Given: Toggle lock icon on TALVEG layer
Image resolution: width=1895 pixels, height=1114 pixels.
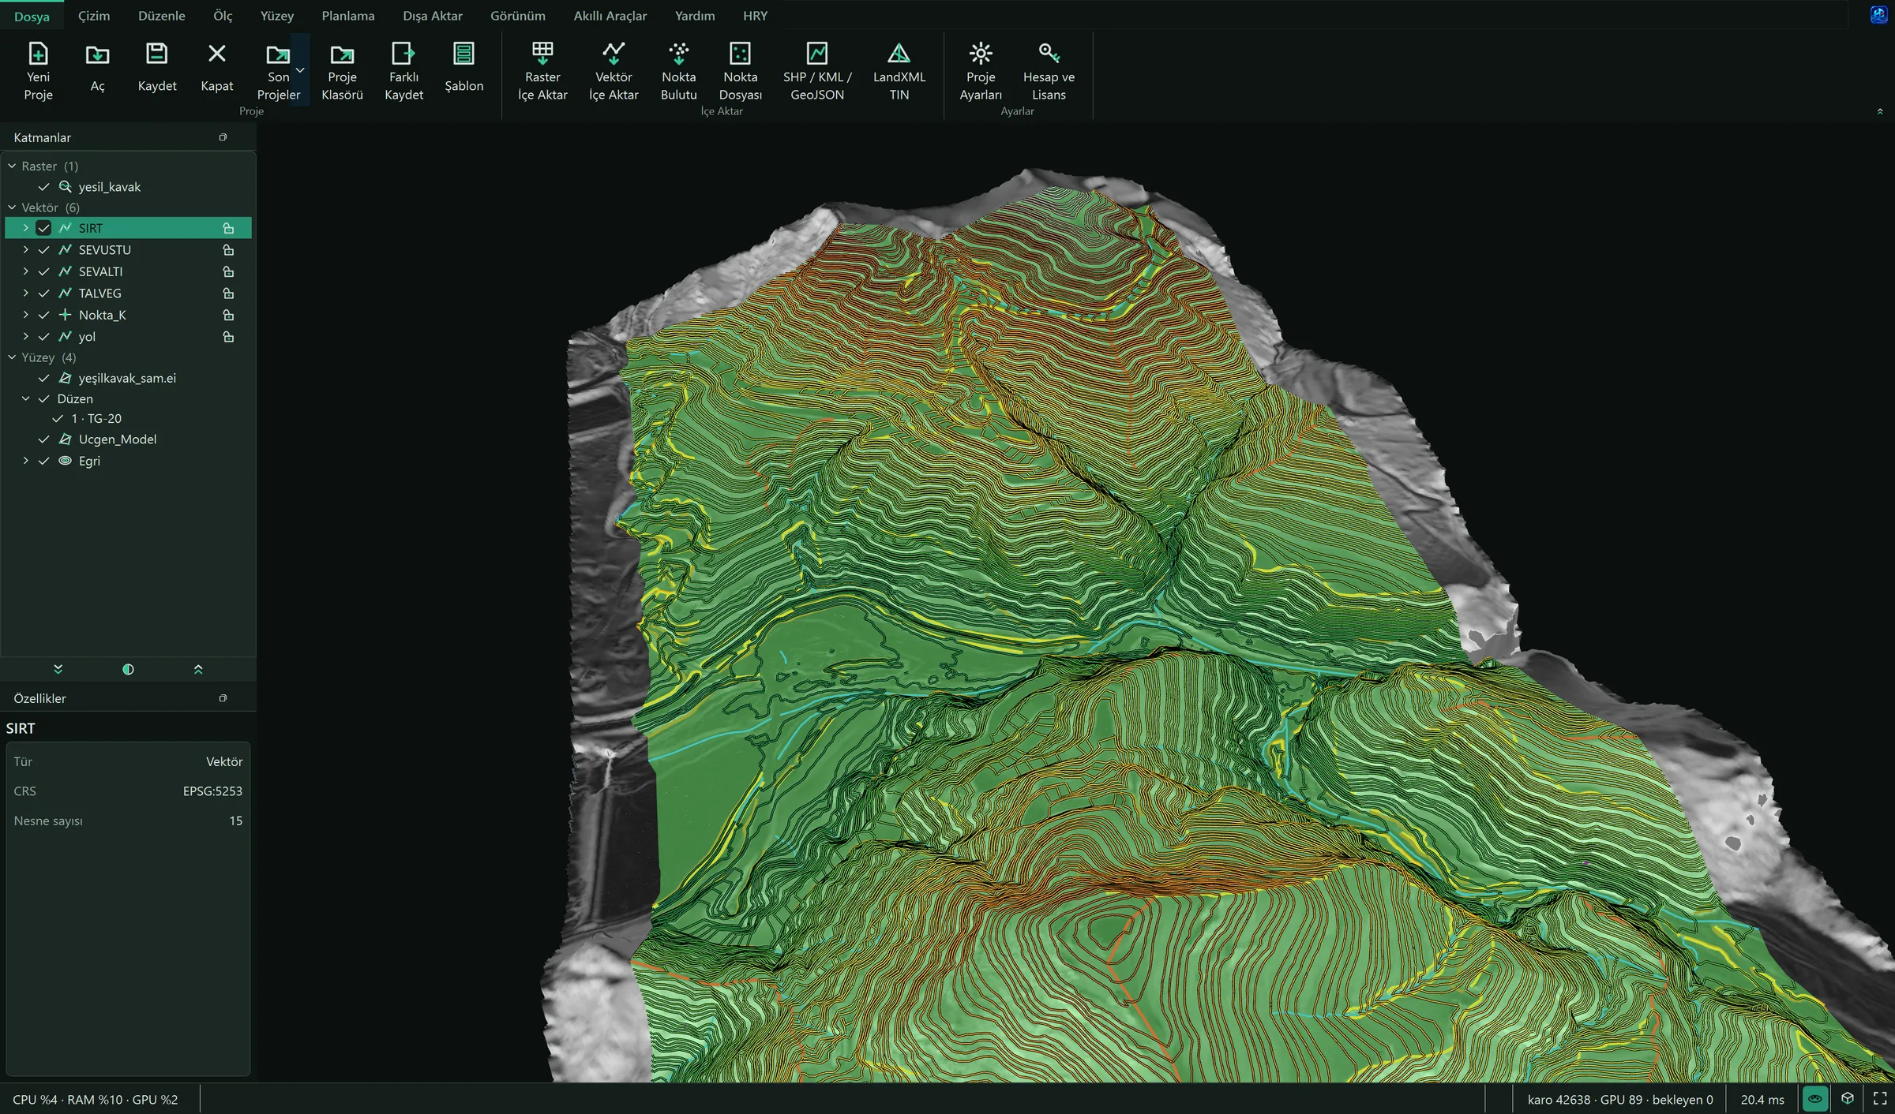Looking at the screenshot, I should pyautogui.click(x=228, y=293).
